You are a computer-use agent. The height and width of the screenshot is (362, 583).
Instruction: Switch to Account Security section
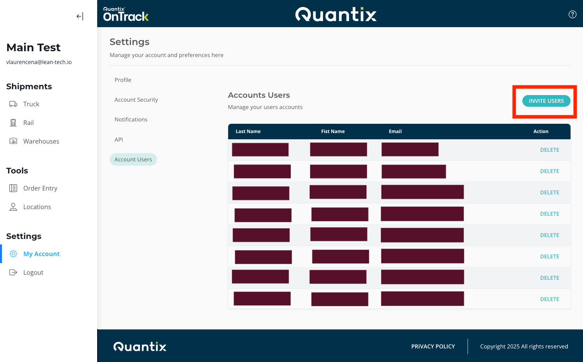click(136, 100)
